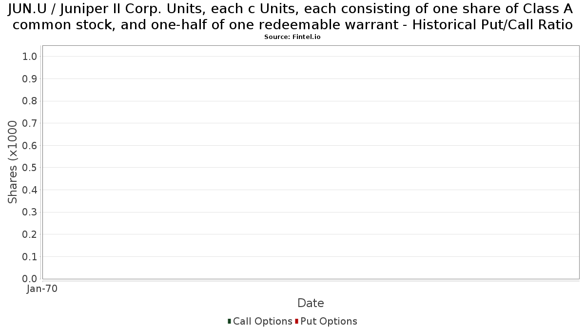
Task: Click the 0.1 y-axis tick label
Action: (30, 257)
